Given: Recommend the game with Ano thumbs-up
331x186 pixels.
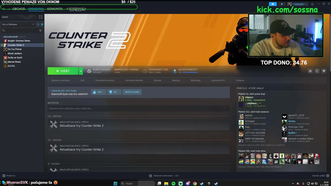Looking at the screenshot, I should 99,92.
